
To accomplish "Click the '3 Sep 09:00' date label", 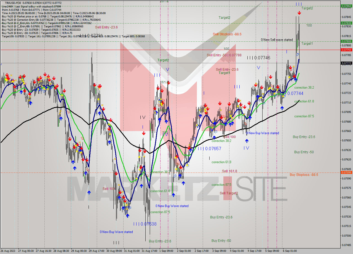I will click(x=220, y=251).
